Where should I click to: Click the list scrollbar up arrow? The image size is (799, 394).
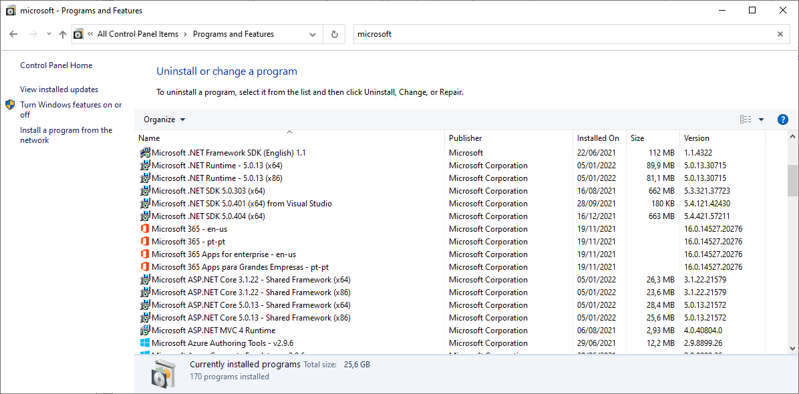pyautogui.click(x=792, y=137)
